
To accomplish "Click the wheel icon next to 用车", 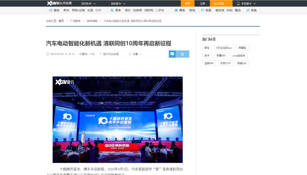I will 176,10.
